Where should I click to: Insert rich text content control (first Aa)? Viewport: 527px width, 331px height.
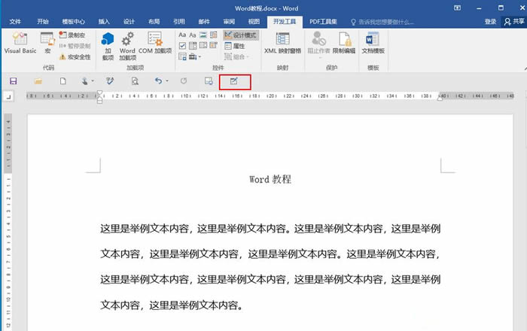(x=182, y=35)
